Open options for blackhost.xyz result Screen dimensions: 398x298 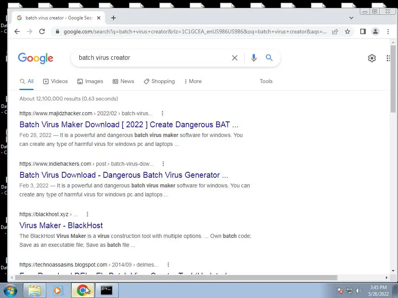[x=87, y=214]
